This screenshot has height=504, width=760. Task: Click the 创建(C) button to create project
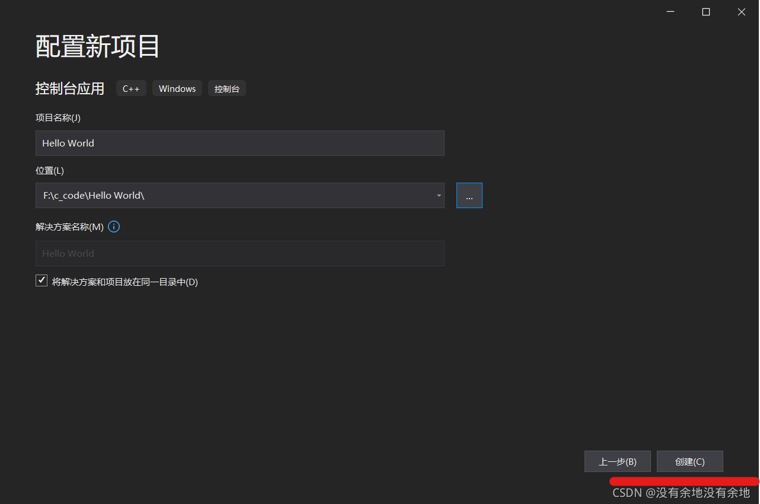(689, 461)
